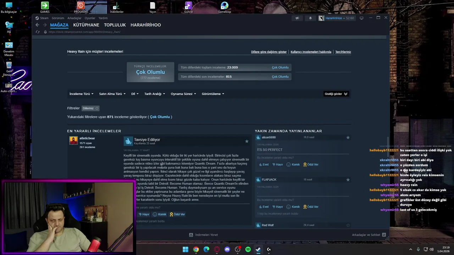454x255 pixels.
Task: Open Steam announcements megaphone icon
Action: pyautogui.click(x=297, y=18)
